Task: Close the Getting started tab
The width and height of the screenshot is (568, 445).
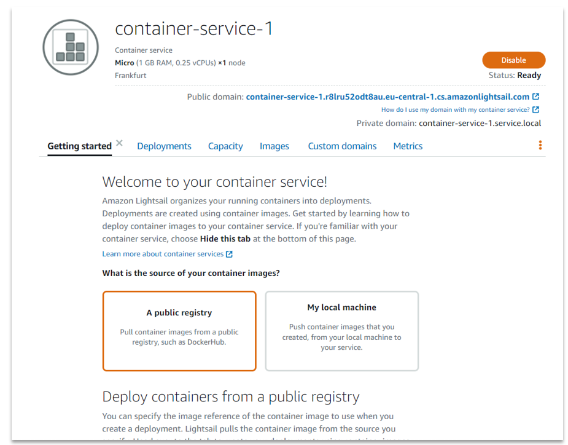Action: click(119, 143)
